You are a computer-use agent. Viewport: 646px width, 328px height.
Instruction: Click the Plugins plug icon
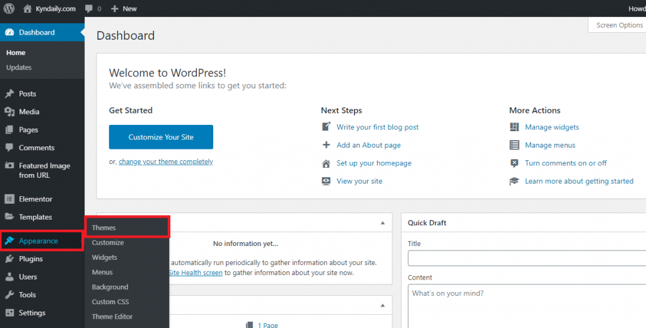[9, 259]
